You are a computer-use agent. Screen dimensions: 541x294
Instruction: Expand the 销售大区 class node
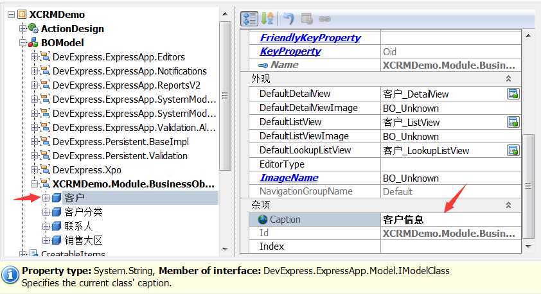click(46, 240)
